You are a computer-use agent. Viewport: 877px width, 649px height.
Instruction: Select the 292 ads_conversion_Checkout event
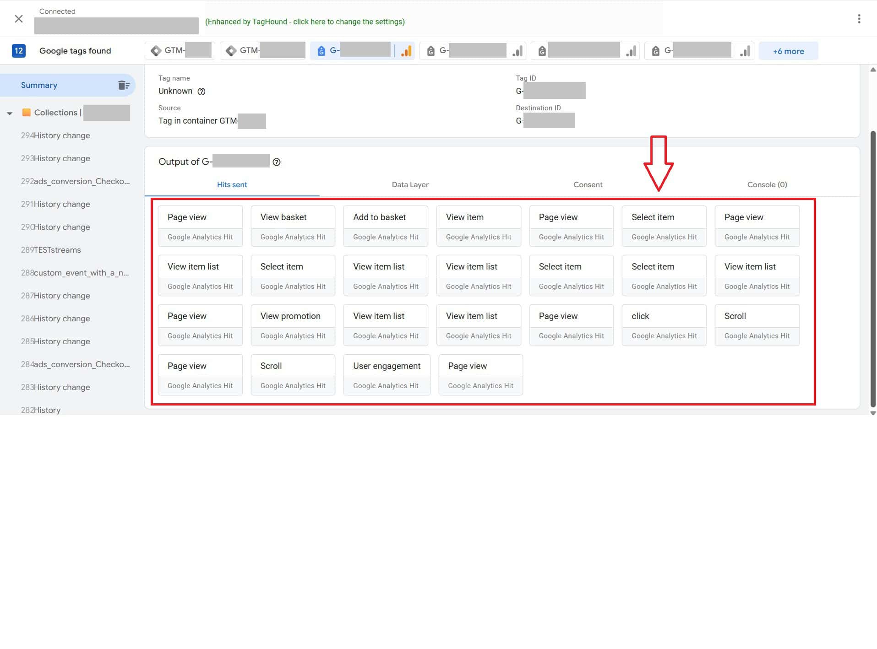(76, 181)
